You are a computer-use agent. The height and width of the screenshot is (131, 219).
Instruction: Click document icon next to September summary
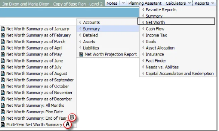[3, 80]
